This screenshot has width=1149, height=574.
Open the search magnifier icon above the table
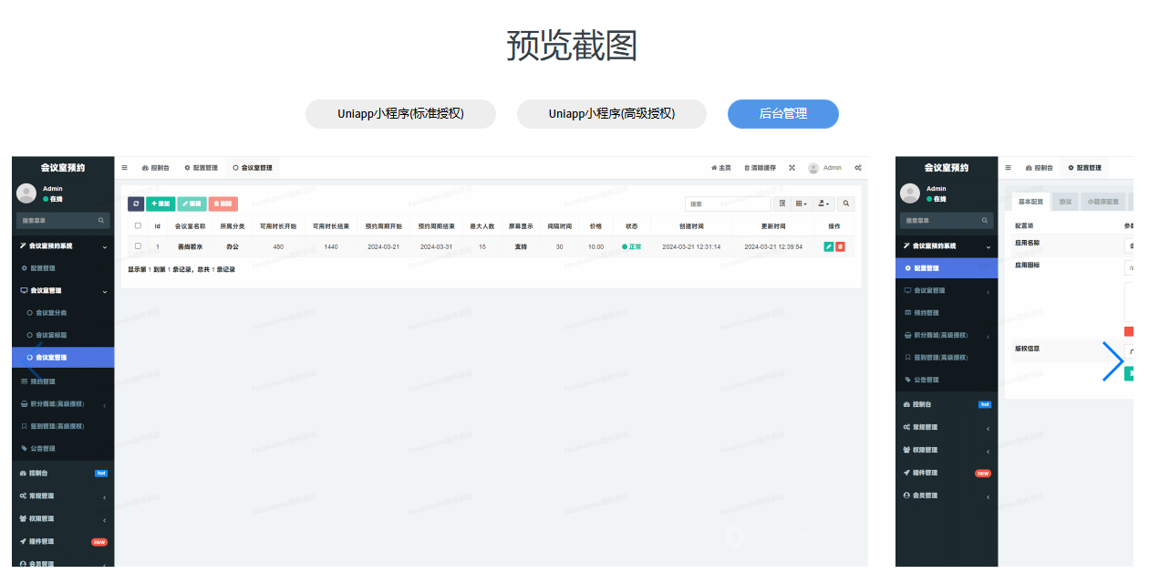[x=846, y=203]
